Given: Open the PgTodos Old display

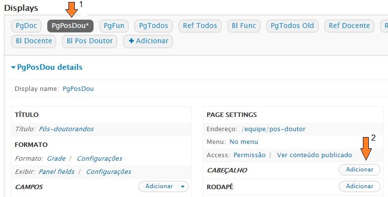Looking at the screenshot, I should [292, 26].
